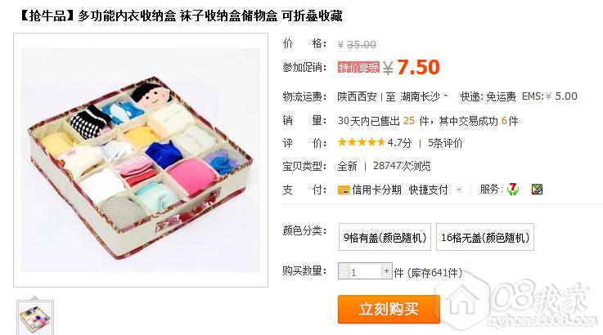Image resolution: width=603 pixels, height=335 pixels.
Task: Select the 16格无盖(颜色随机) option
Action: pos(485,237)
